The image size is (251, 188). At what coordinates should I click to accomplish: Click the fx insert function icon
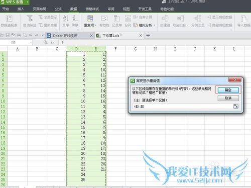52,42
